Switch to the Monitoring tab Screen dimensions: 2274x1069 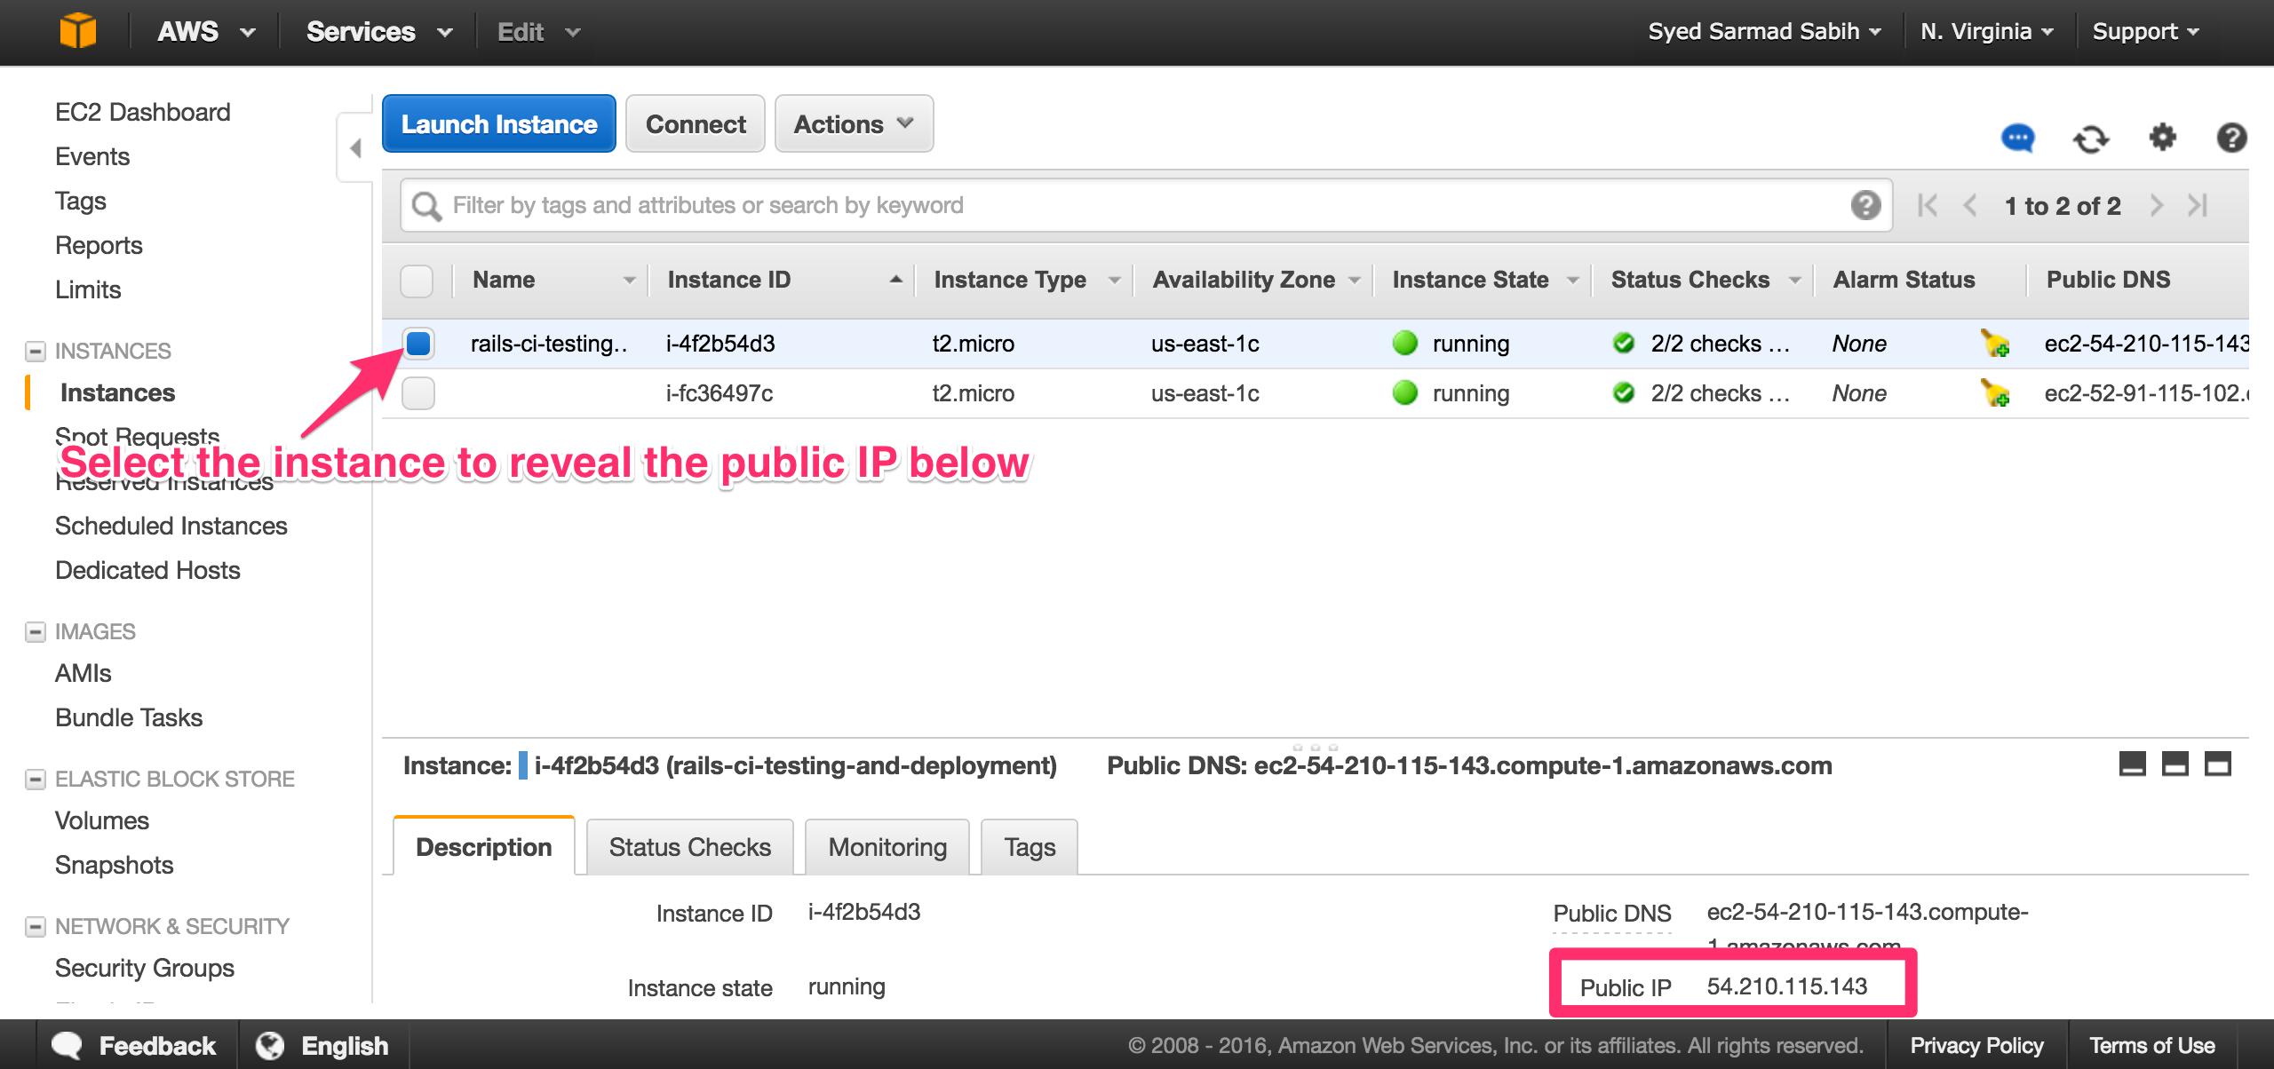coord(887,847)
